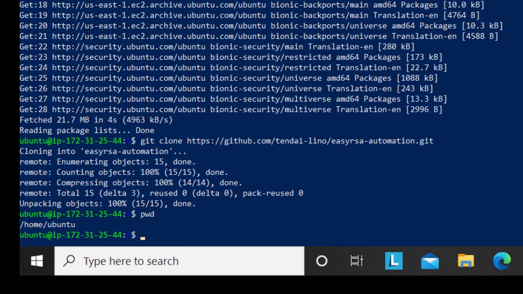This screenshot has height=294, width=523.
Task: Click the Get:27 multiverse amd64 line
Action: (x=233, y=99)
